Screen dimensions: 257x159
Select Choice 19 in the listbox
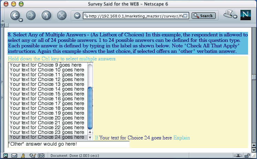[x=48, y=113]
